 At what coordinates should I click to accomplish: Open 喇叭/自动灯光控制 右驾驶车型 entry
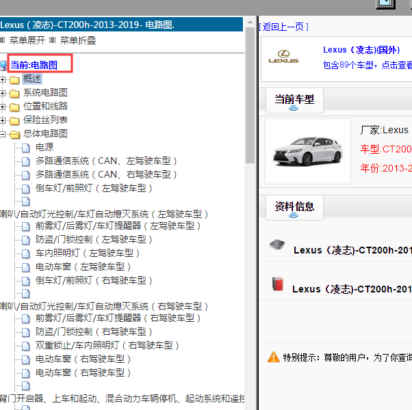tap(104, 306)
